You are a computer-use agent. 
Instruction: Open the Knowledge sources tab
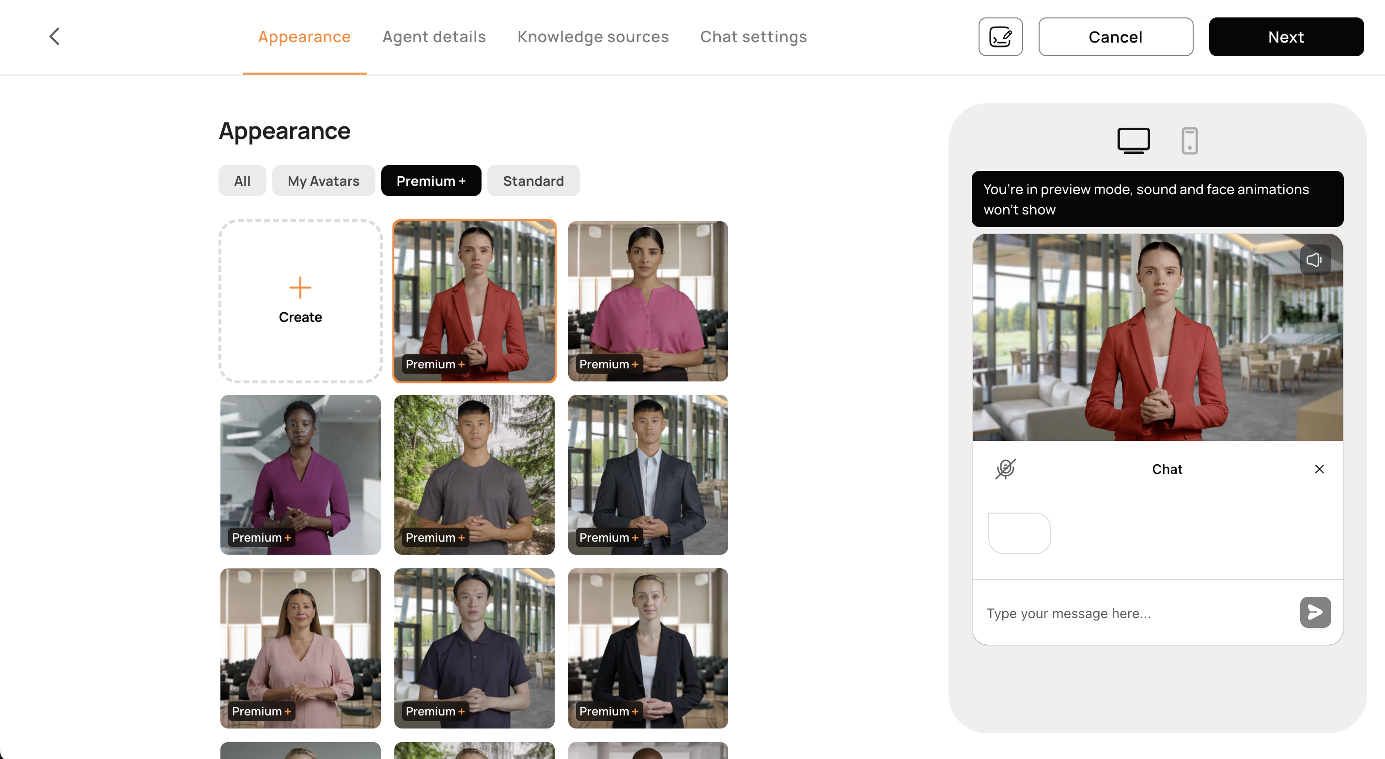[593, 36]
